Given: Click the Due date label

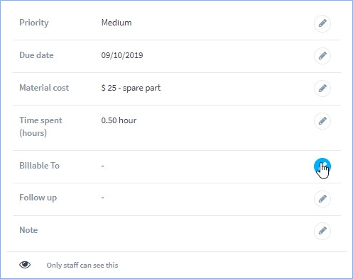Looking at the screenshot, I should pyautogui.click(x=36, y=55).
